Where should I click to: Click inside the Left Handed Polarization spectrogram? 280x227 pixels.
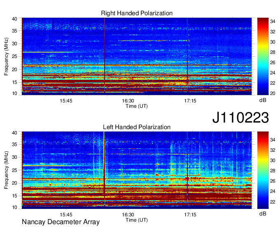pyautogui.click(x=137, y=170)
